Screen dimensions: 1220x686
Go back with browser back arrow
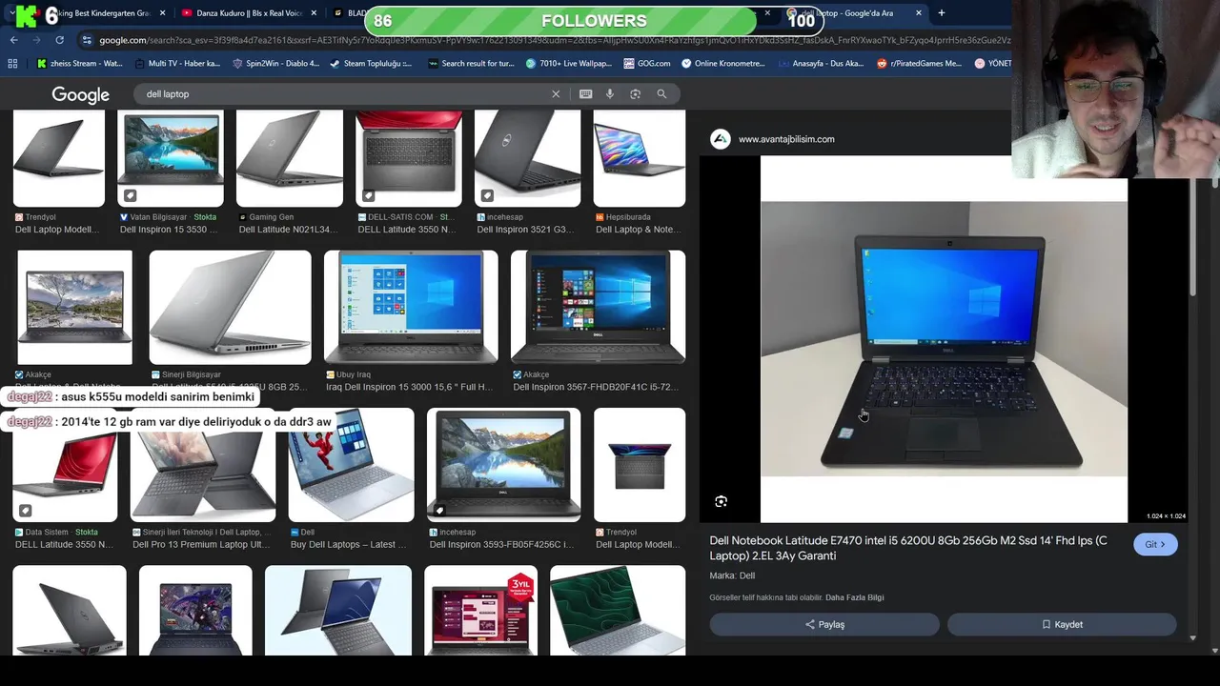[x=13, y=40]
